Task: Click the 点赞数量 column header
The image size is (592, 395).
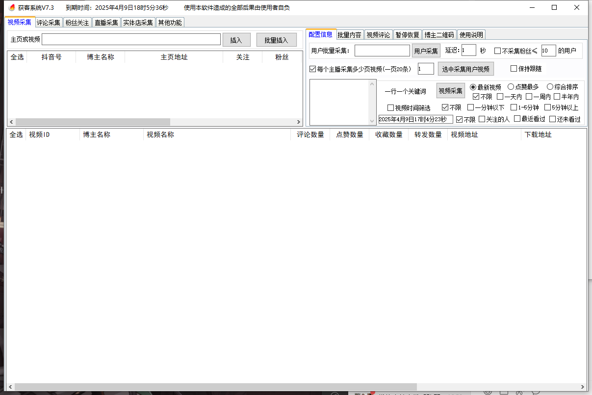Action: click(x=349, y=134)
